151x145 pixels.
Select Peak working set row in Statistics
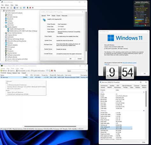point(116,127)
